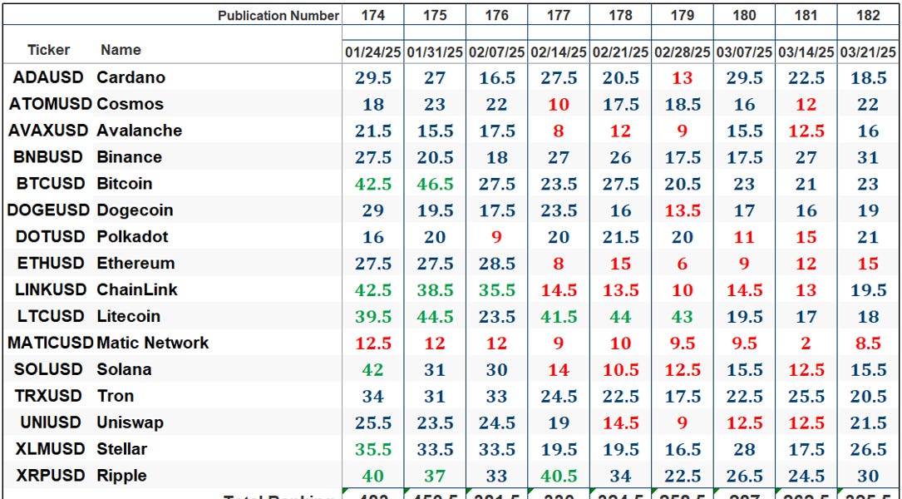Click Uniswap's 21.5 value for 03/21/25
Screen dimensions: 902x499
click(x=868, y=423)
